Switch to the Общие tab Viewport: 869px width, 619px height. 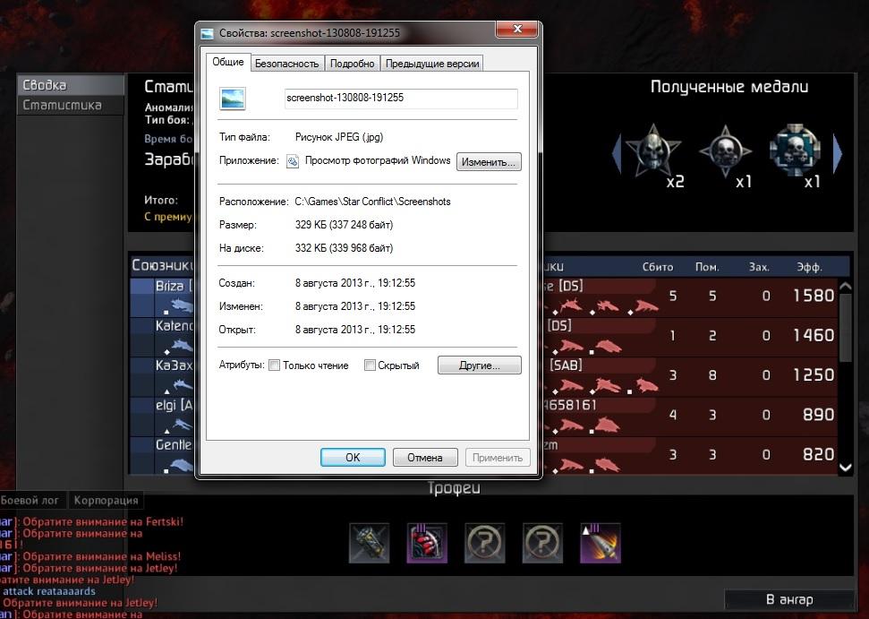pyautogui.click(x=228, y=62)
